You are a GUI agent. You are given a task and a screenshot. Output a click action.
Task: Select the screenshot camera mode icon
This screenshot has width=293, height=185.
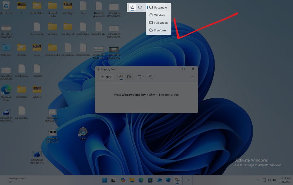(x=121, y=77)
